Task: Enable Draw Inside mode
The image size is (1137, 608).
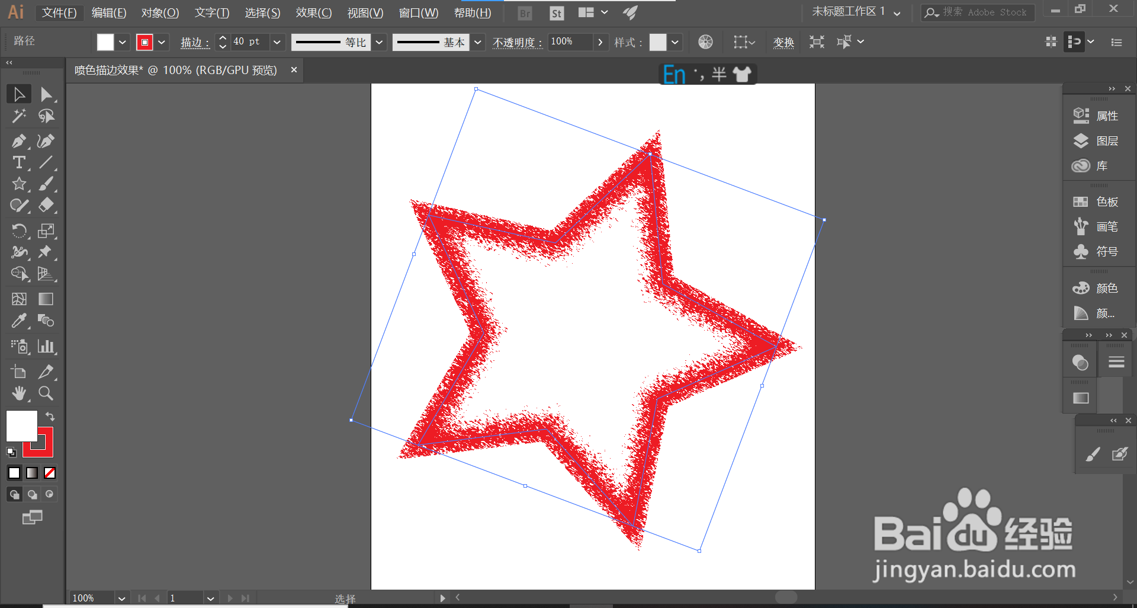Action: (50, 494)
